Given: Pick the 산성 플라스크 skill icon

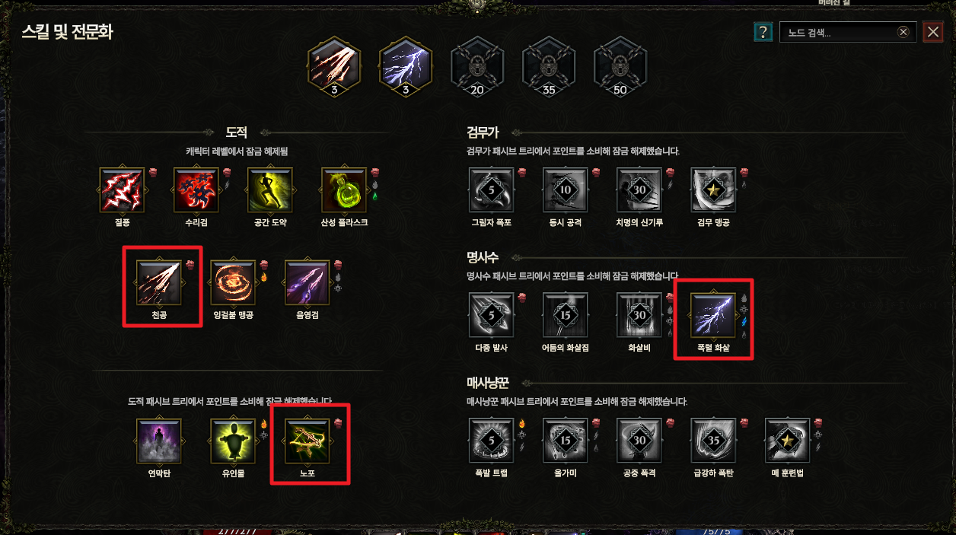Looking at the screenshot, I should coord(345,189).
